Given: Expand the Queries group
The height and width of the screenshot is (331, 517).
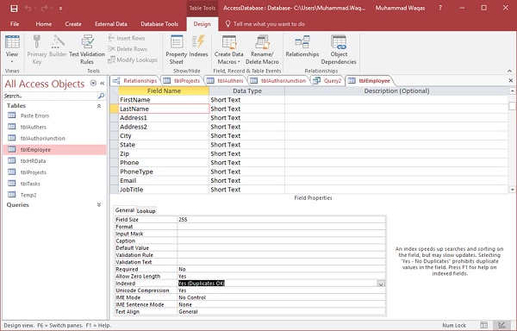Looking at the screenshot, I should pyautogui.click(x=99, y=205).
